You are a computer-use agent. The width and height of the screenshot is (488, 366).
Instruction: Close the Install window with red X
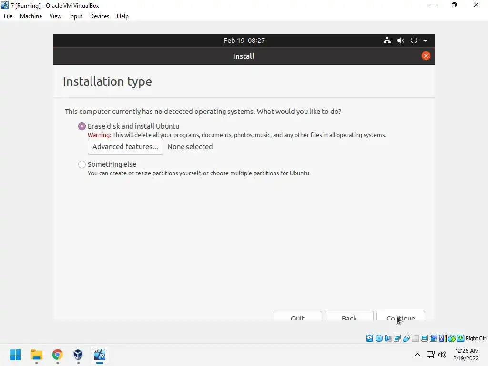(x=426, y=56)
